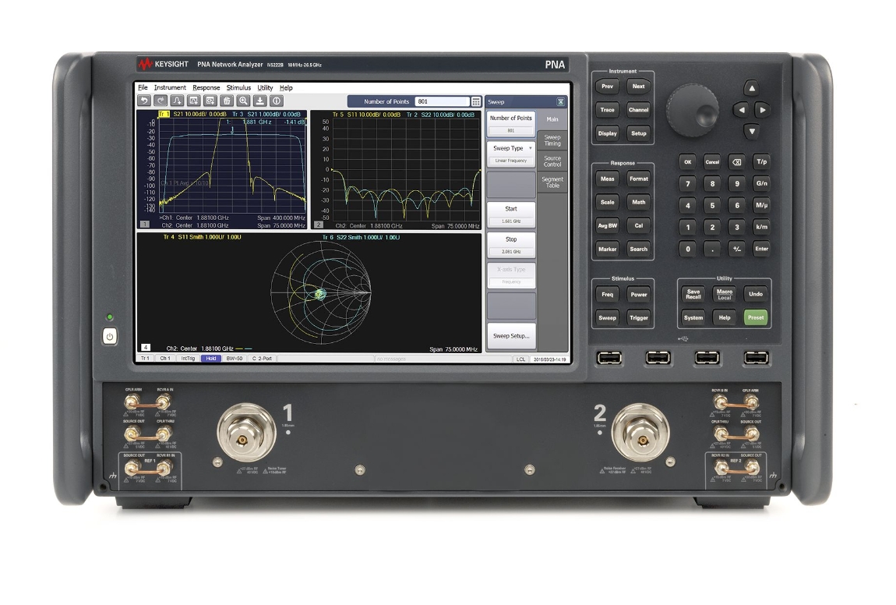Click the undo arrow toolbar icon

click(143, 101)
